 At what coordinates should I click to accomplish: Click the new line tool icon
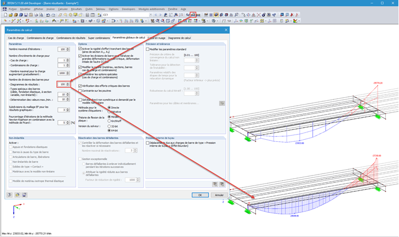coord(13,21)
